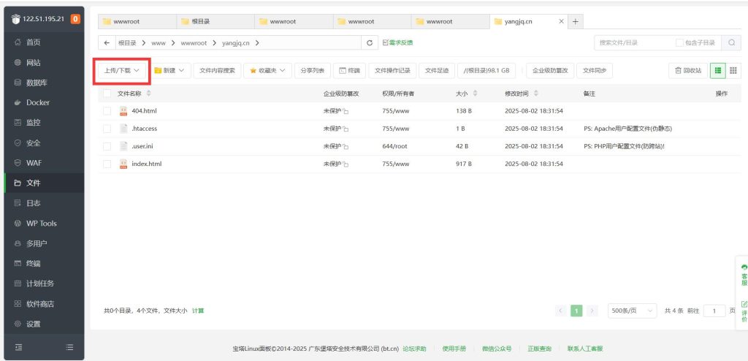Switch to list view layout
748x361 pixels.
click(x=717, y=71)
